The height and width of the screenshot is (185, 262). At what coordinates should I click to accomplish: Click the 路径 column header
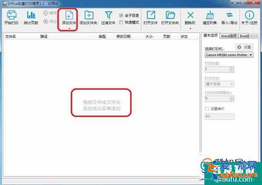tap(44, 36)
